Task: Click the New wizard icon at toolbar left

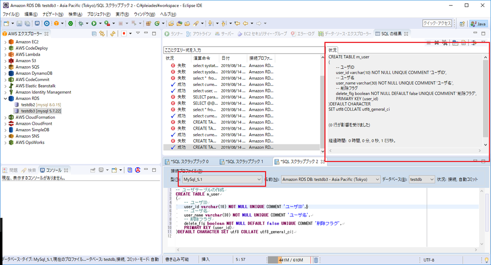Action: pos(6,23)
